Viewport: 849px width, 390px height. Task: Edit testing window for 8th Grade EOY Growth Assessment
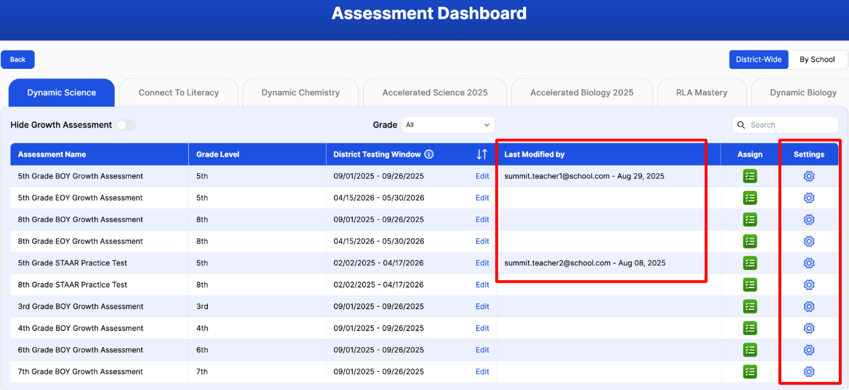[x=483, y=241]
